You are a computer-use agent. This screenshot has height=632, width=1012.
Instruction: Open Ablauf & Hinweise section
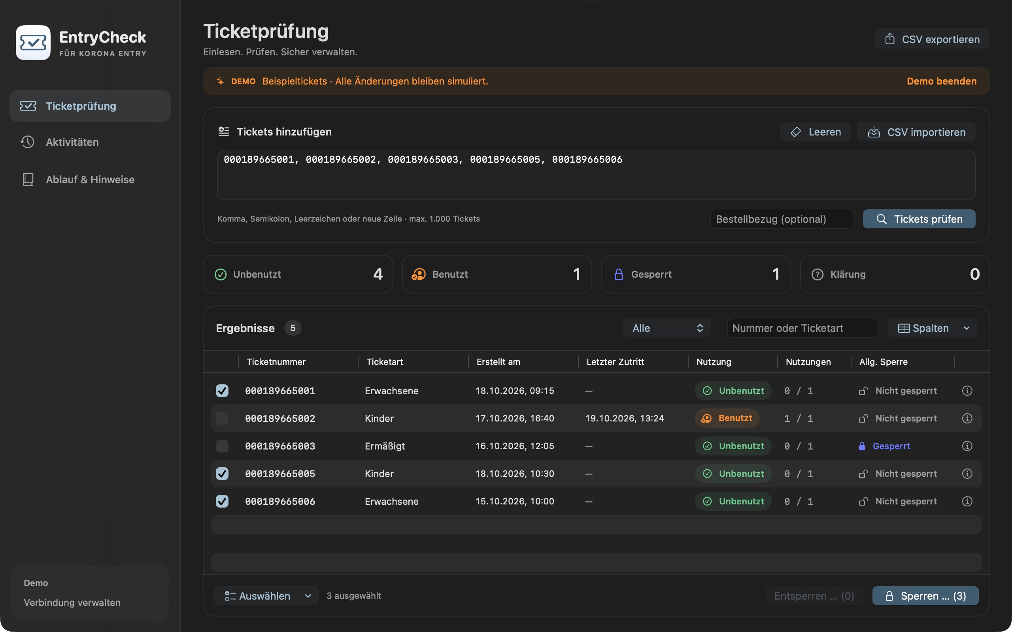coord(90,179)
